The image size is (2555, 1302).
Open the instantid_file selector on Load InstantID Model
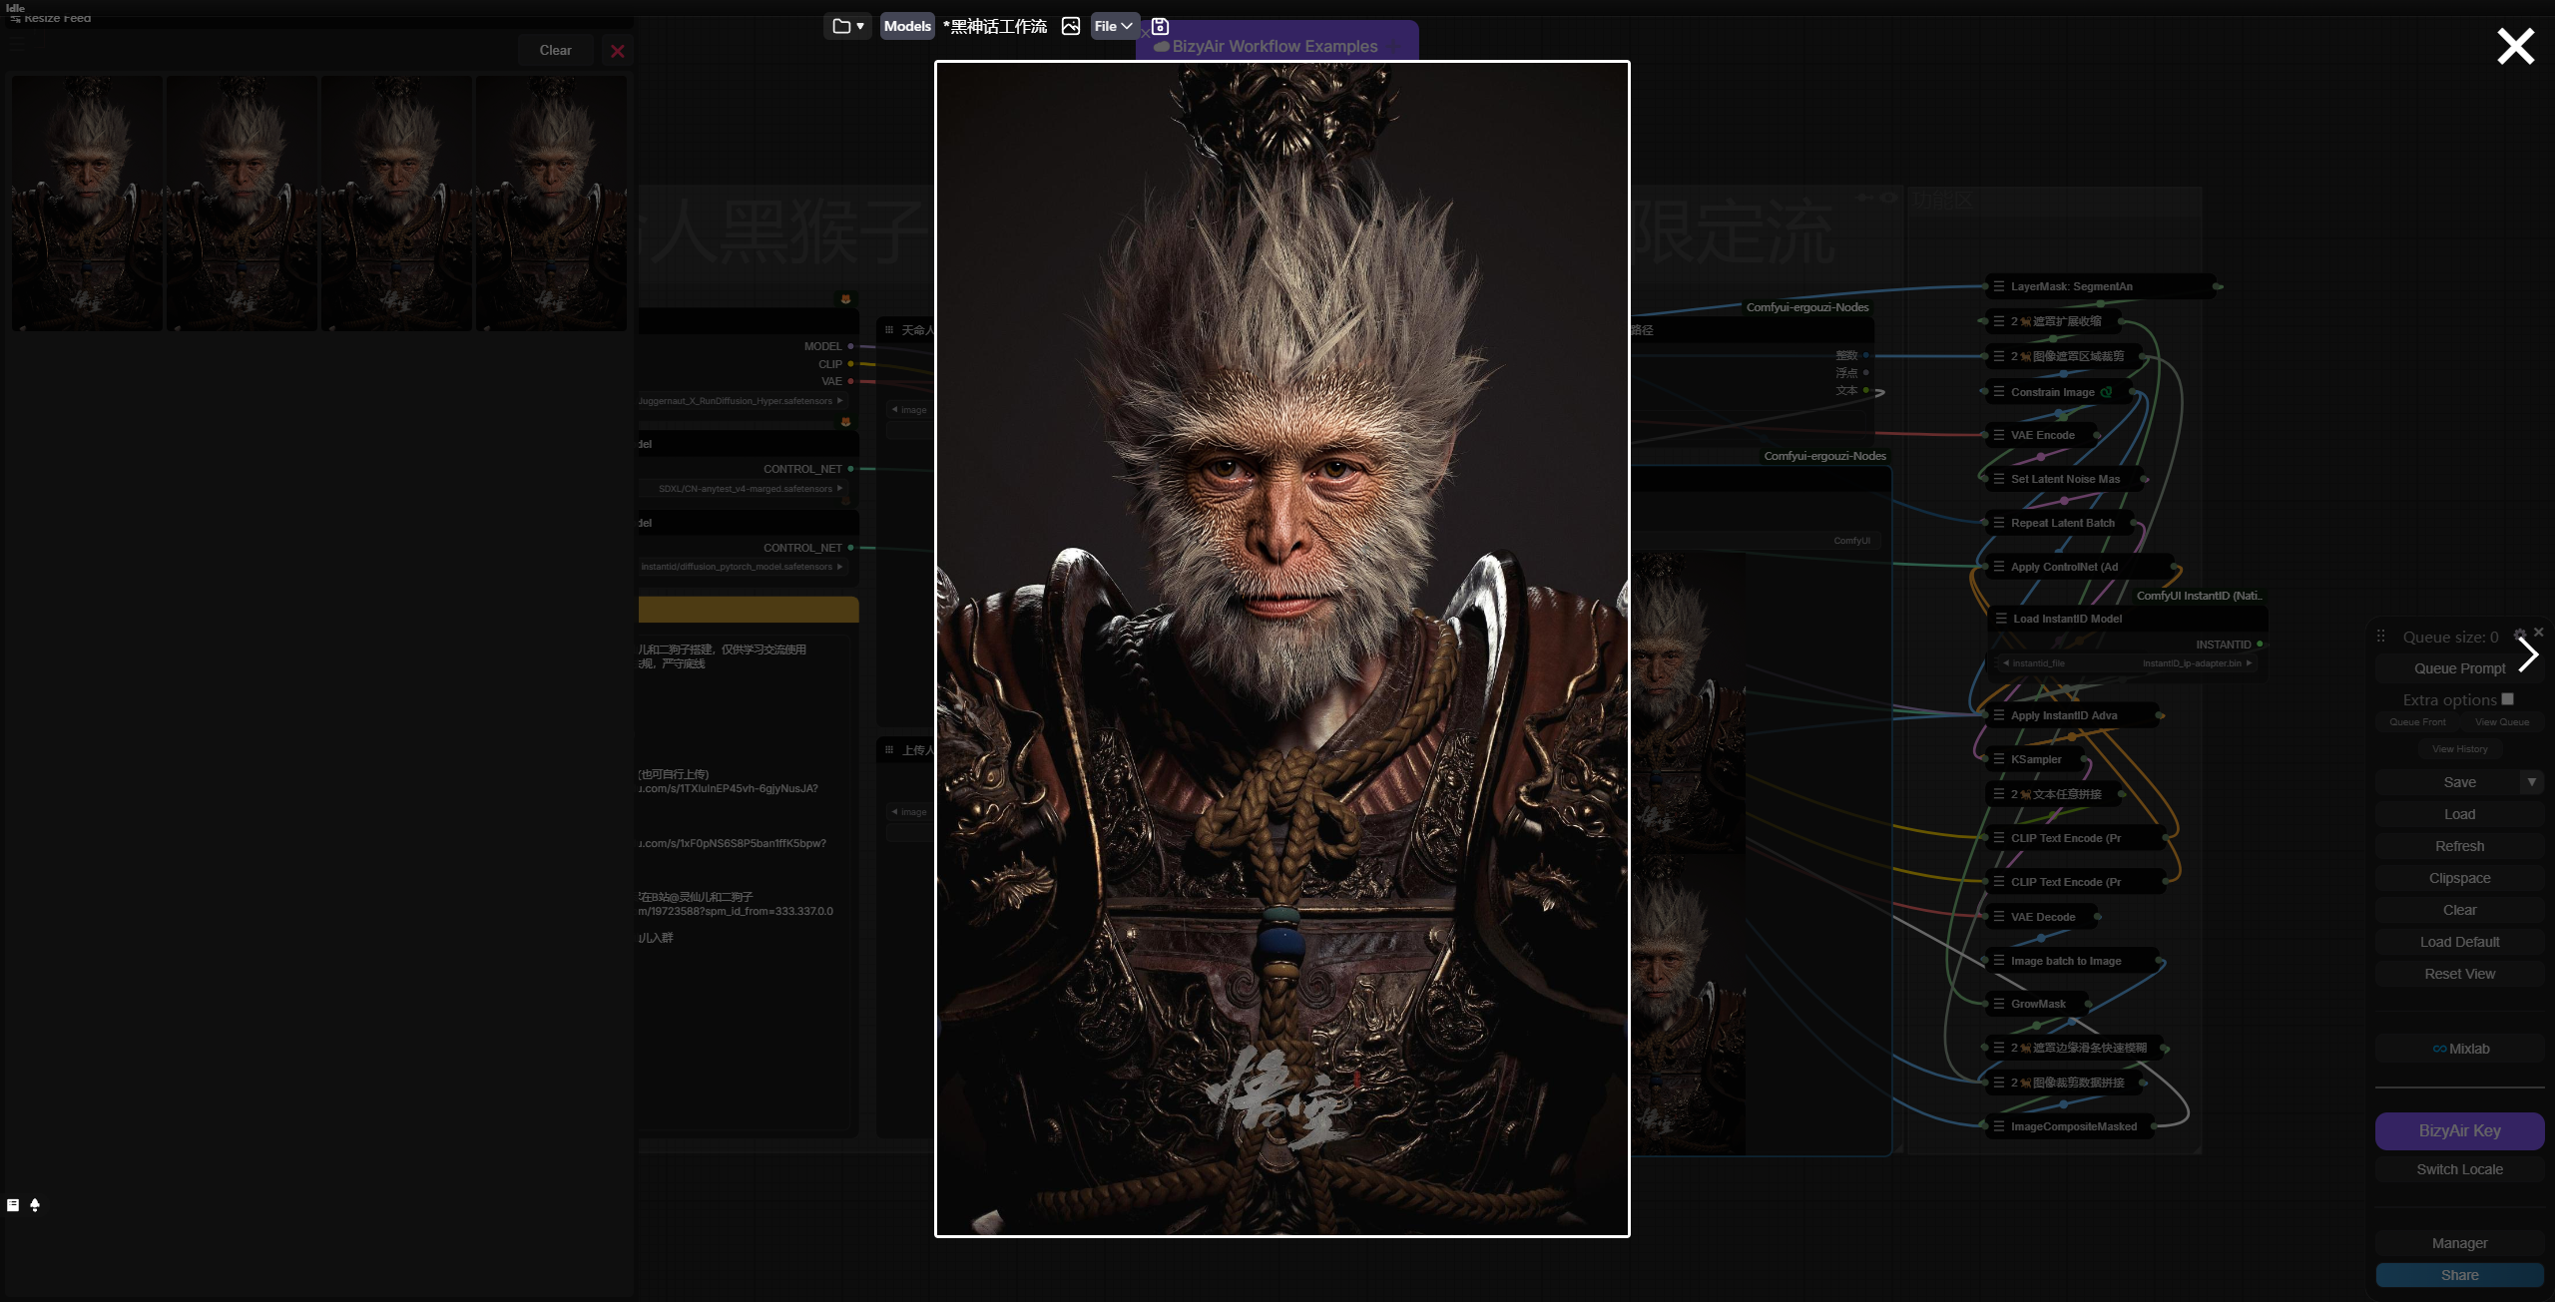[x=2128, y=663]
